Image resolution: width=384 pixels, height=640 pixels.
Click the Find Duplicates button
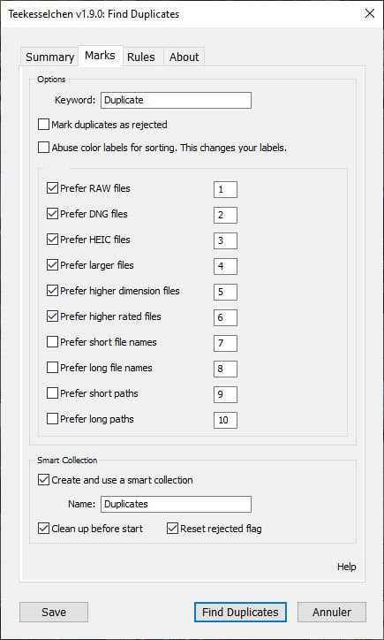[x=240, y=612]
